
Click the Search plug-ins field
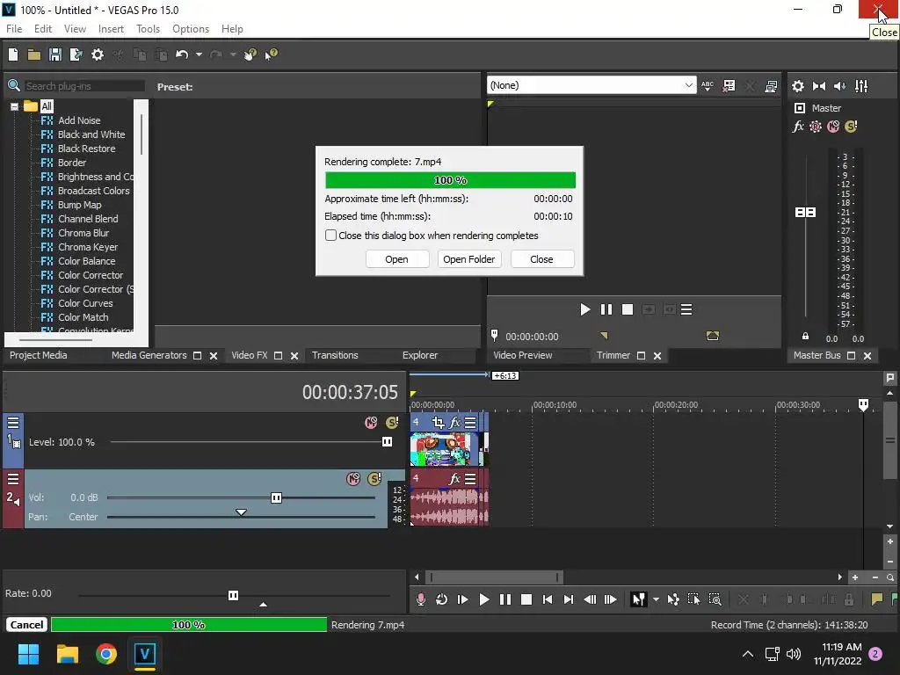point(84,86)
